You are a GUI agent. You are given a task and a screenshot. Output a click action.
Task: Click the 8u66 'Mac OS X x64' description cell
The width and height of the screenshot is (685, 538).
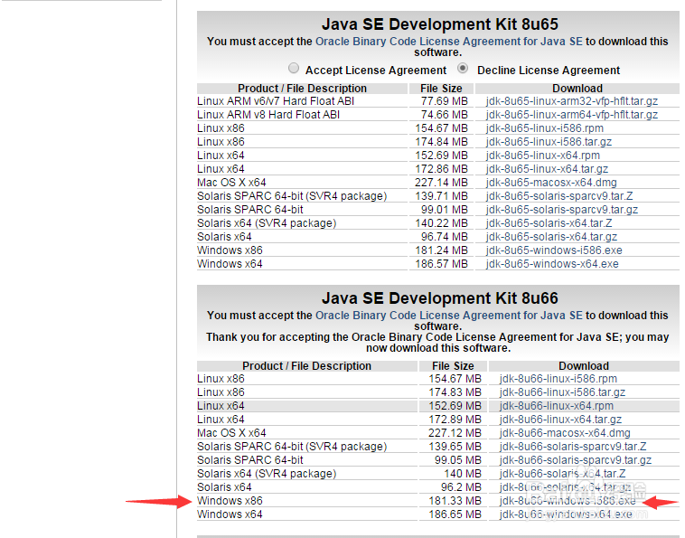[306, 433]
